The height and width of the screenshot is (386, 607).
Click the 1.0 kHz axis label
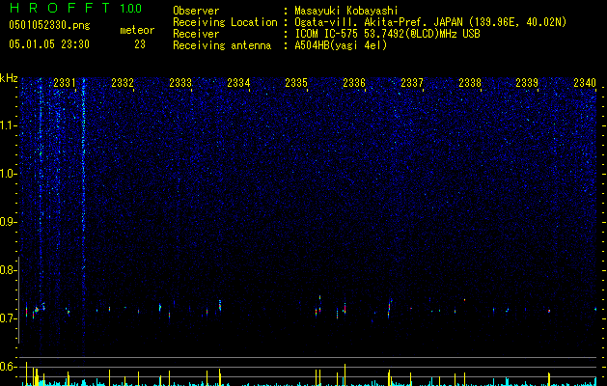(9, 174)
